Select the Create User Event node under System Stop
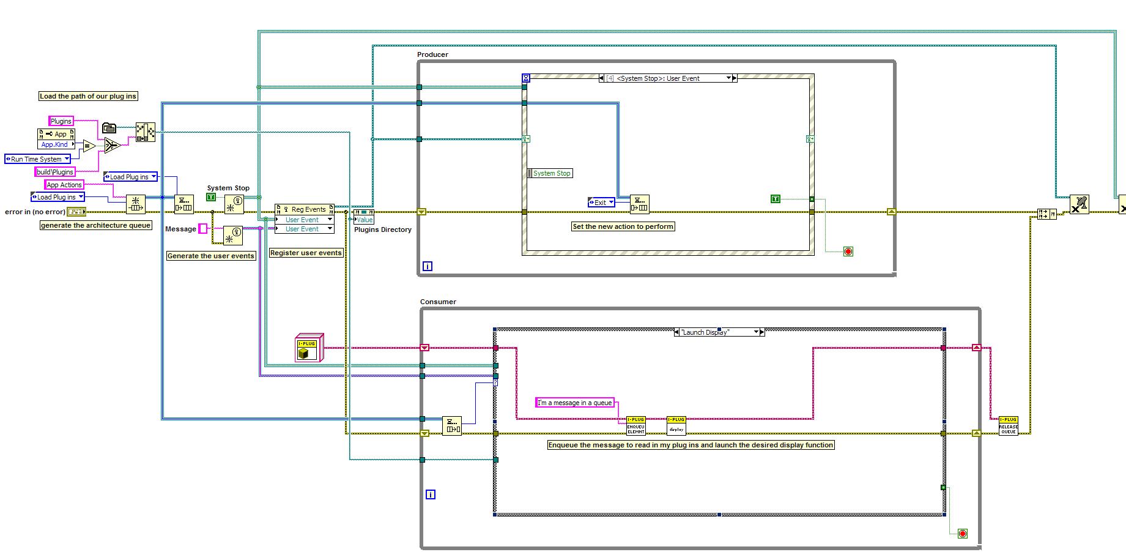 (x=234, y=204)
